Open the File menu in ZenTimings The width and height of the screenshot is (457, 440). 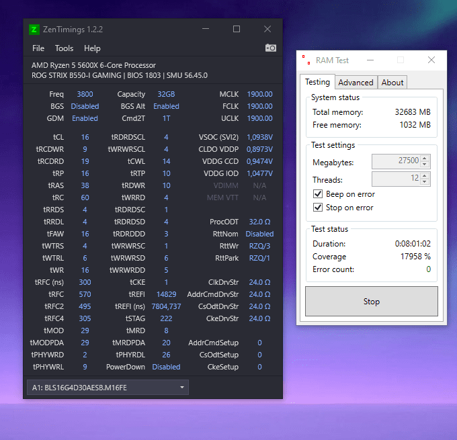tap(38, 48)
